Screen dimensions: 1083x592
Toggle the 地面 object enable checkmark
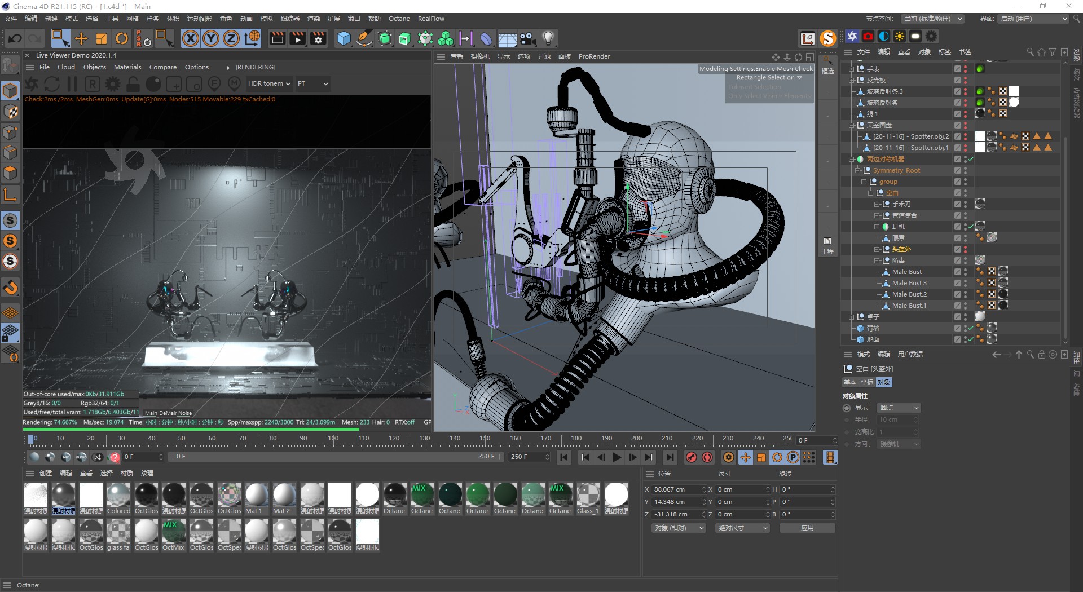click(970, 339)
